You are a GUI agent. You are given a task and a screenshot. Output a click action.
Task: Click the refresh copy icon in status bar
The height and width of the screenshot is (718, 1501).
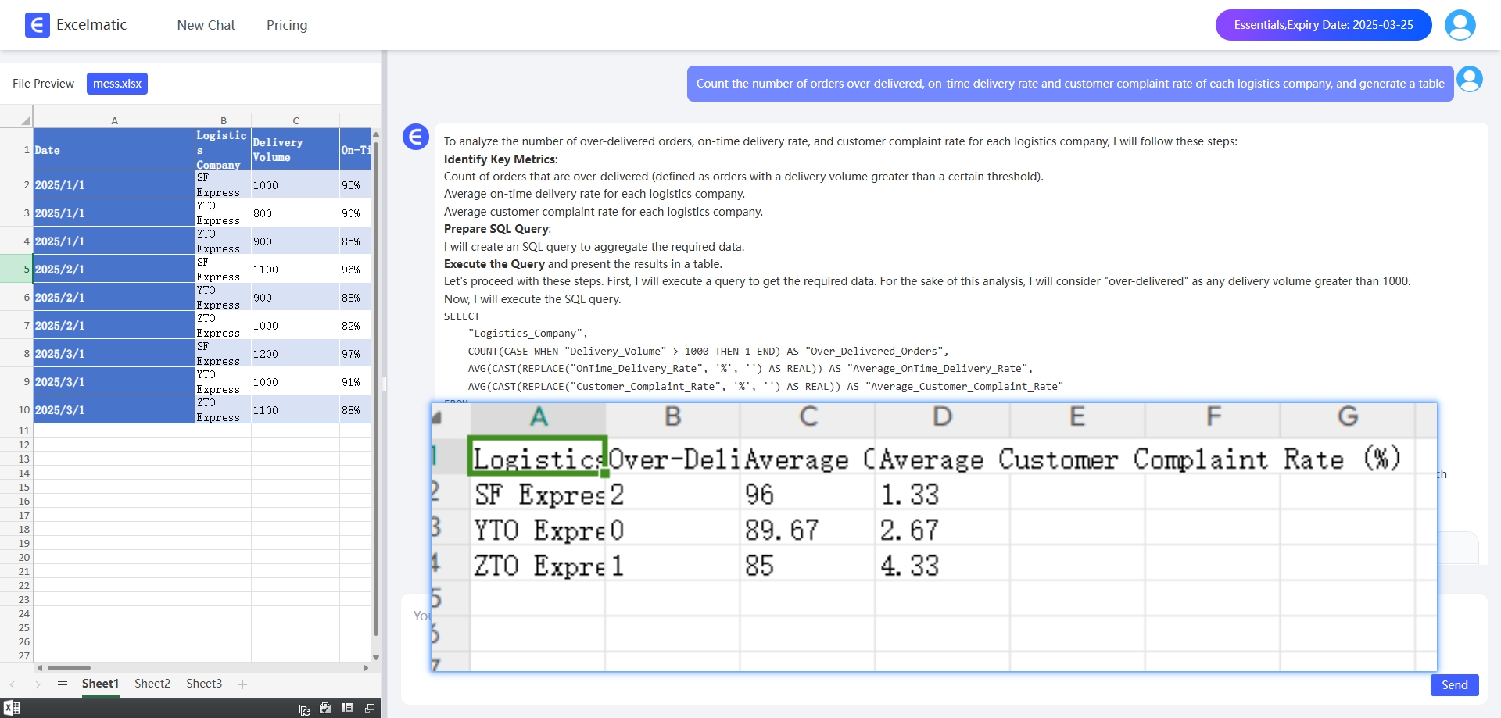coord(305,709)
